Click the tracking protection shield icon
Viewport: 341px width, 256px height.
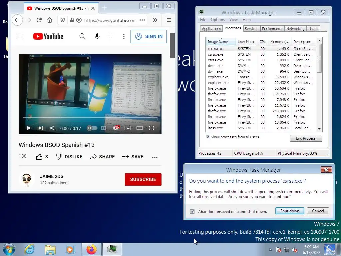click(63, 20)
